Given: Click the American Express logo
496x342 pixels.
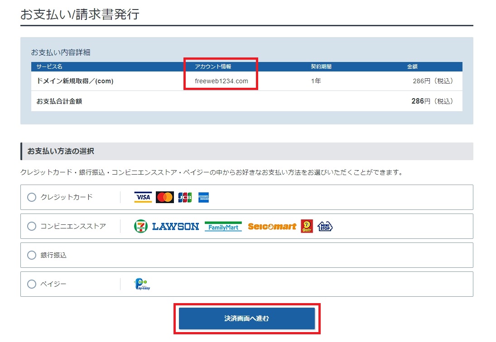Looking at the screenshot, I should click(204, 197).
